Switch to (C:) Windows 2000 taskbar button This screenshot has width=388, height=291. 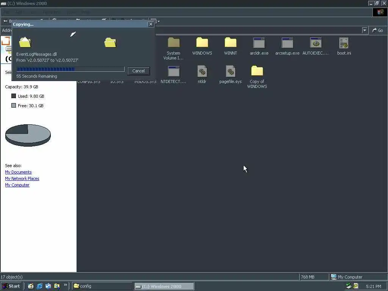click(x=164, y=286)
